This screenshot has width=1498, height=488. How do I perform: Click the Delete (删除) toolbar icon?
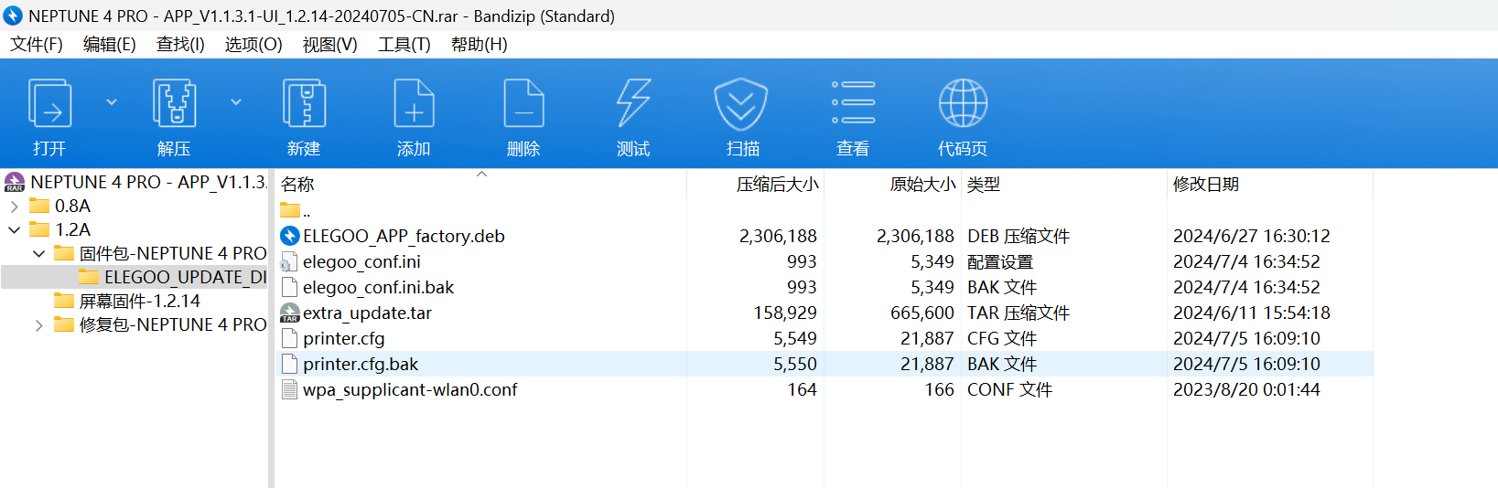coord(523,103)
